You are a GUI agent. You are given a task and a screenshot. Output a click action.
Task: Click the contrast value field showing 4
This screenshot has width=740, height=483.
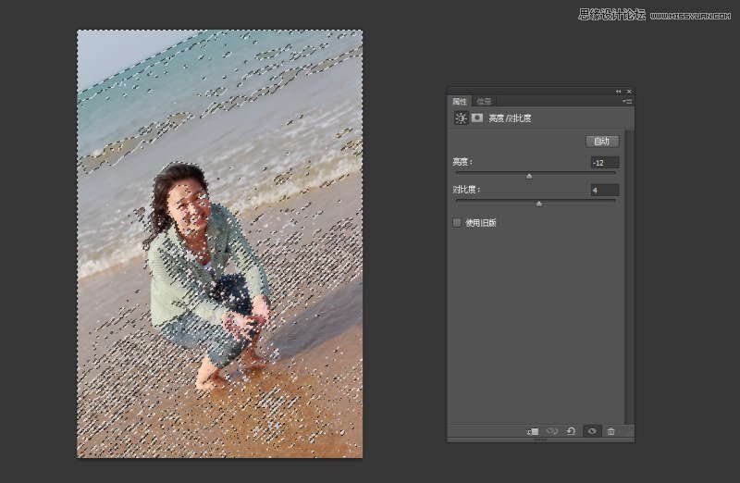coord(605,191)
